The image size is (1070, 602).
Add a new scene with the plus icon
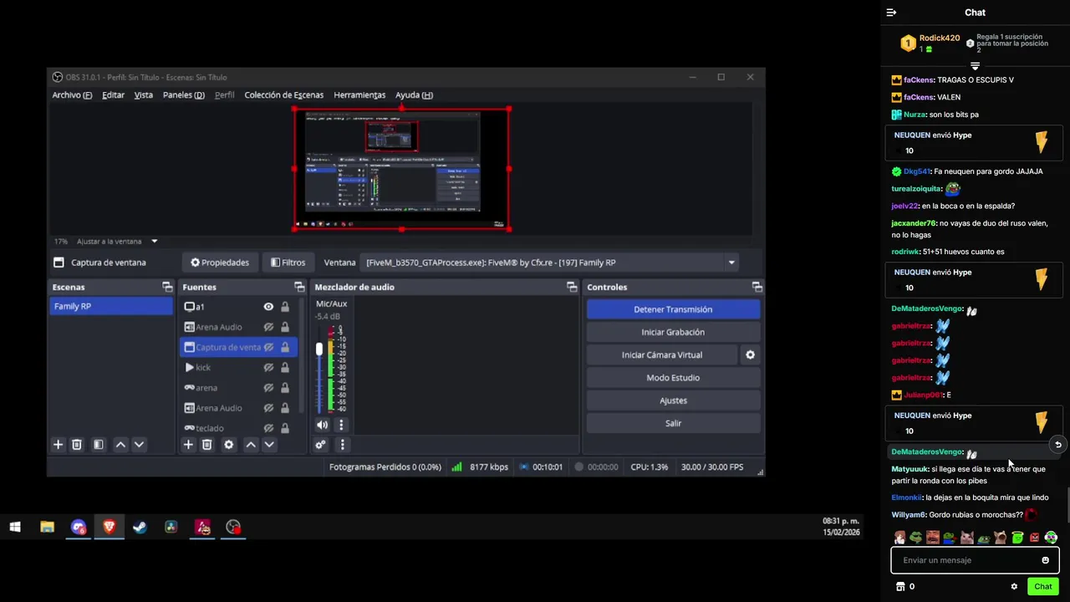tap(58, 445)
